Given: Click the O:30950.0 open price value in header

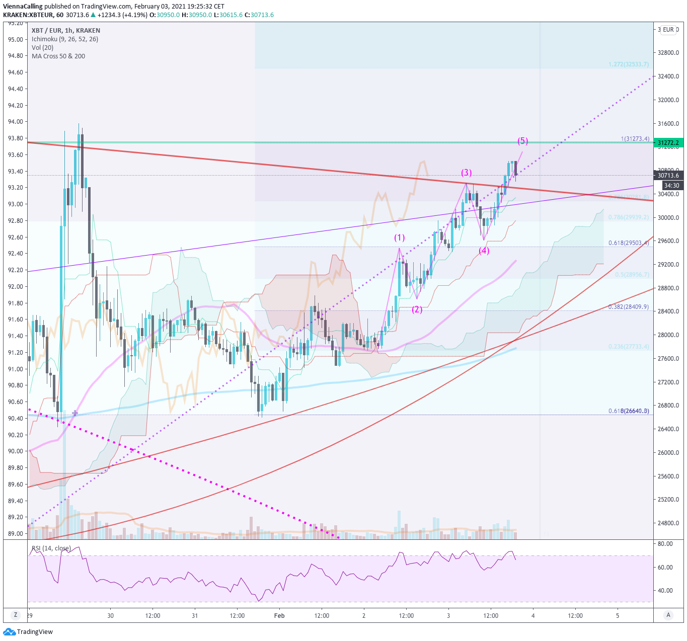Looking at the screenshot, I should point(165,15).
